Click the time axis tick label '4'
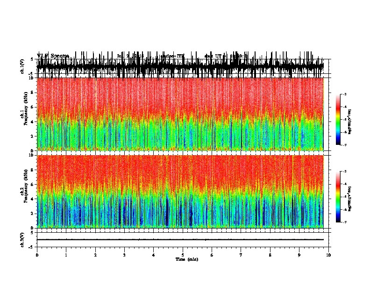 pos(154,255)
